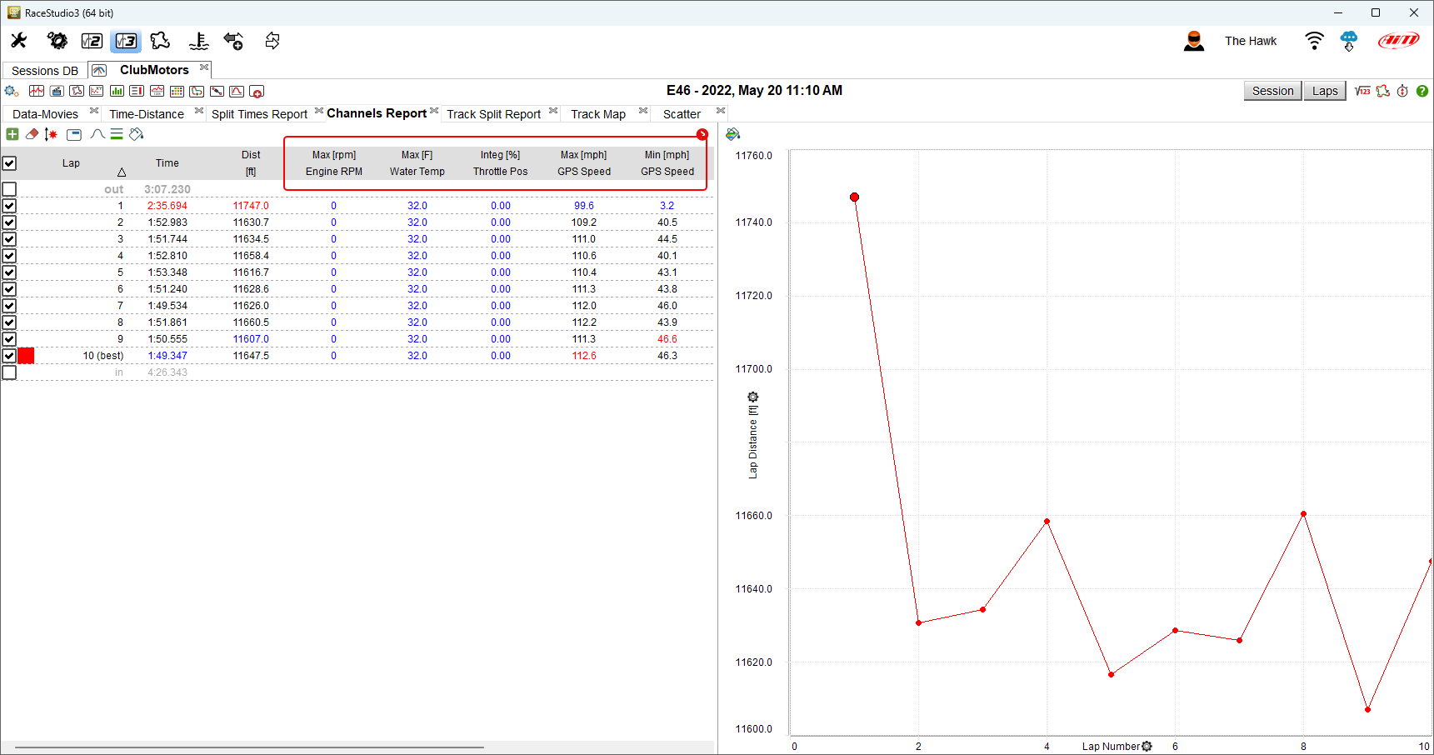
Task: Add the movie clapperboard view icon
Action: tap(57, 91)
